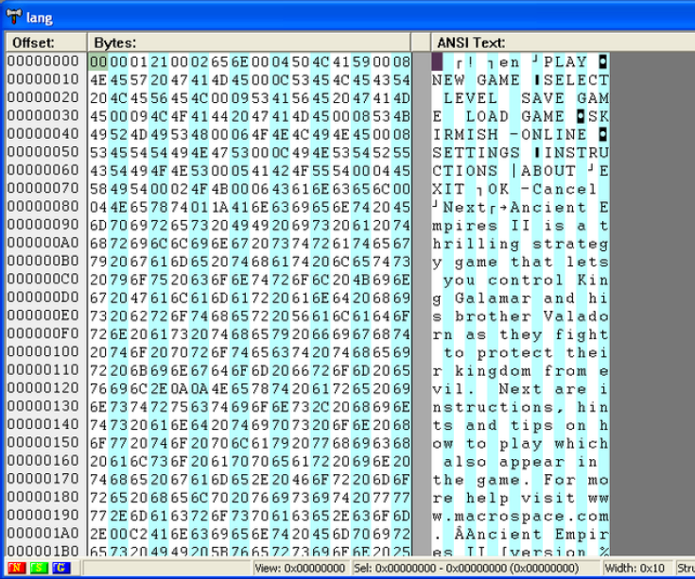The image size is (695, 579).
Task: Click the word LEVEL in ANSI text
Action: (x=470, y=98)
